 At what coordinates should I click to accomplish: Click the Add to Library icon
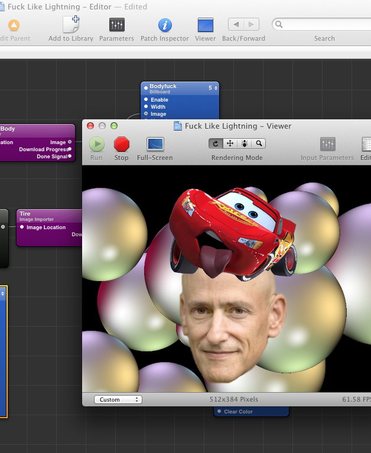(71, 24)
